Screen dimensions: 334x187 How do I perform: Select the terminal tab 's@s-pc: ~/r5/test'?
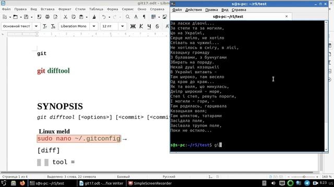coord(228,16)
